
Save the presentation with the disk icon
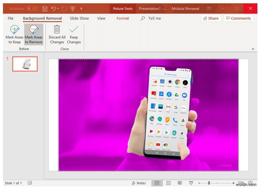pyautogui.click(x=45, y=9)
